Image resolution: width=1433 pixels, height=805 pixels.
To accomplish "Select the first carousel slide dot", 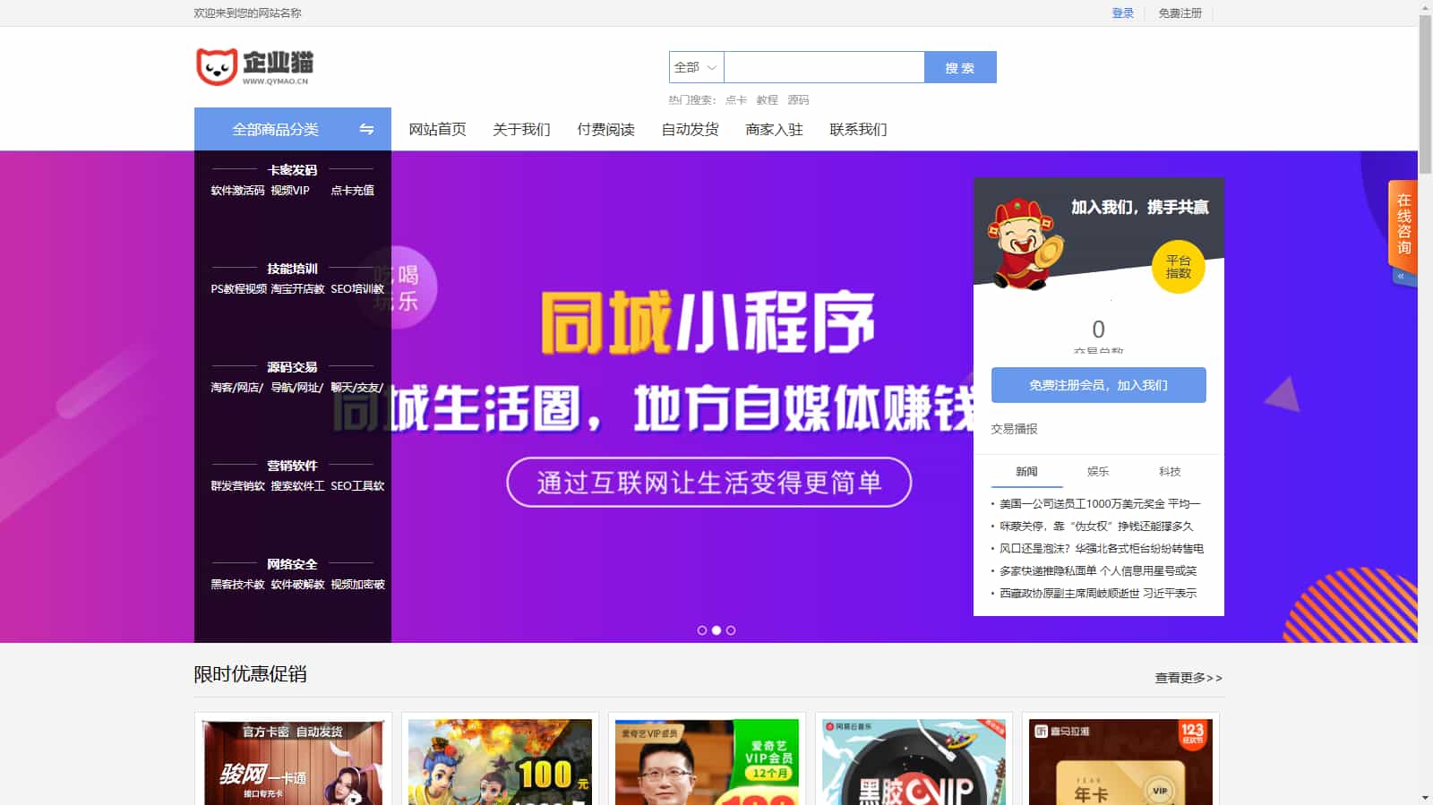I will [x=702, y=630].
